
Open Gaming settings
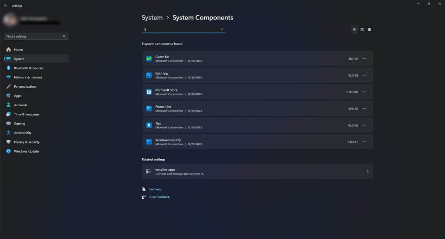tap(37, 124)
